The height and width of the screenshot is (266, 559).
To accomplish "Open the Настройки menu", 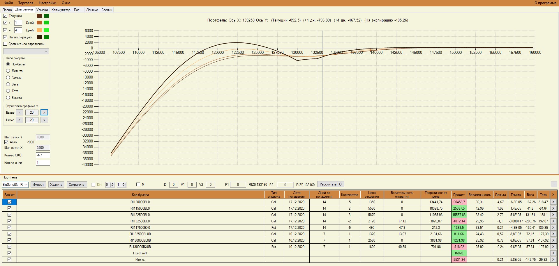I will point(47,3).
